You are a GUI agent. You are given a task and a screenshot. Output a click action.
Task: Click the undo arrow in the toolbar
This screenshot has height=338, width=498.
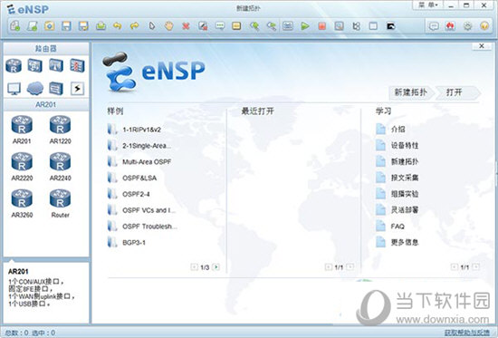click(118, 26)
